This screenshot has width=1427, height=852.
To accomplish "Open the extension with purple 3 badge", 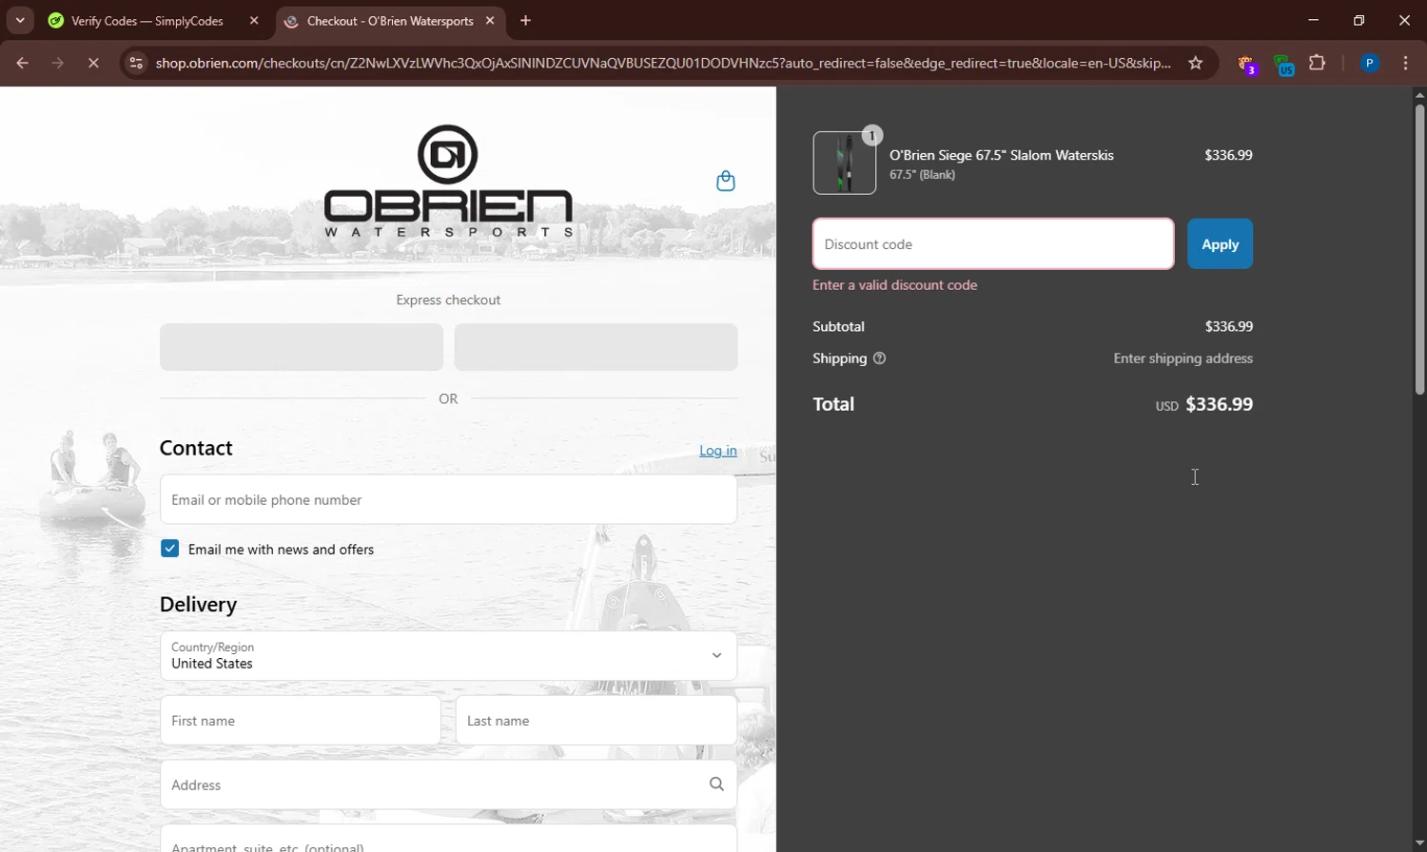I will 1247,65.
